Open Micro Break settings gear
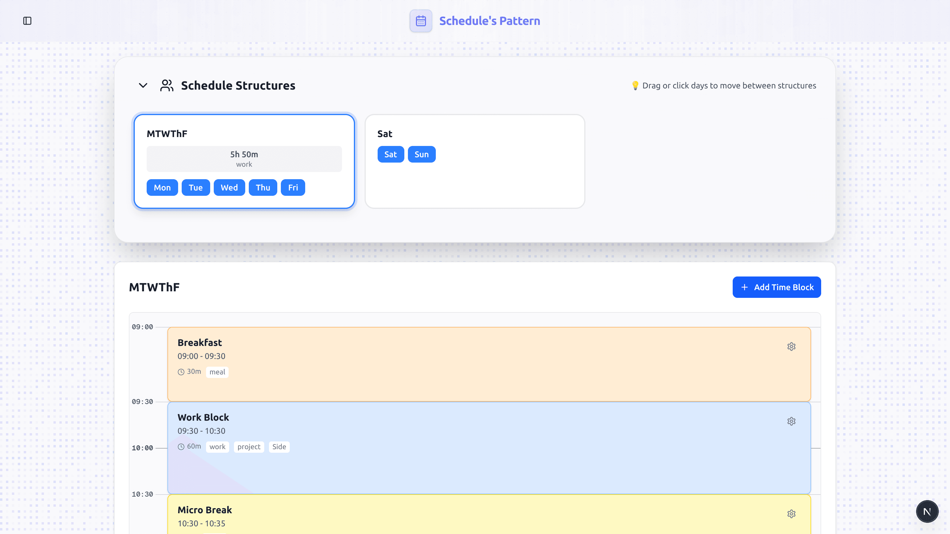 pyautogui.click(x=791, y=514)
